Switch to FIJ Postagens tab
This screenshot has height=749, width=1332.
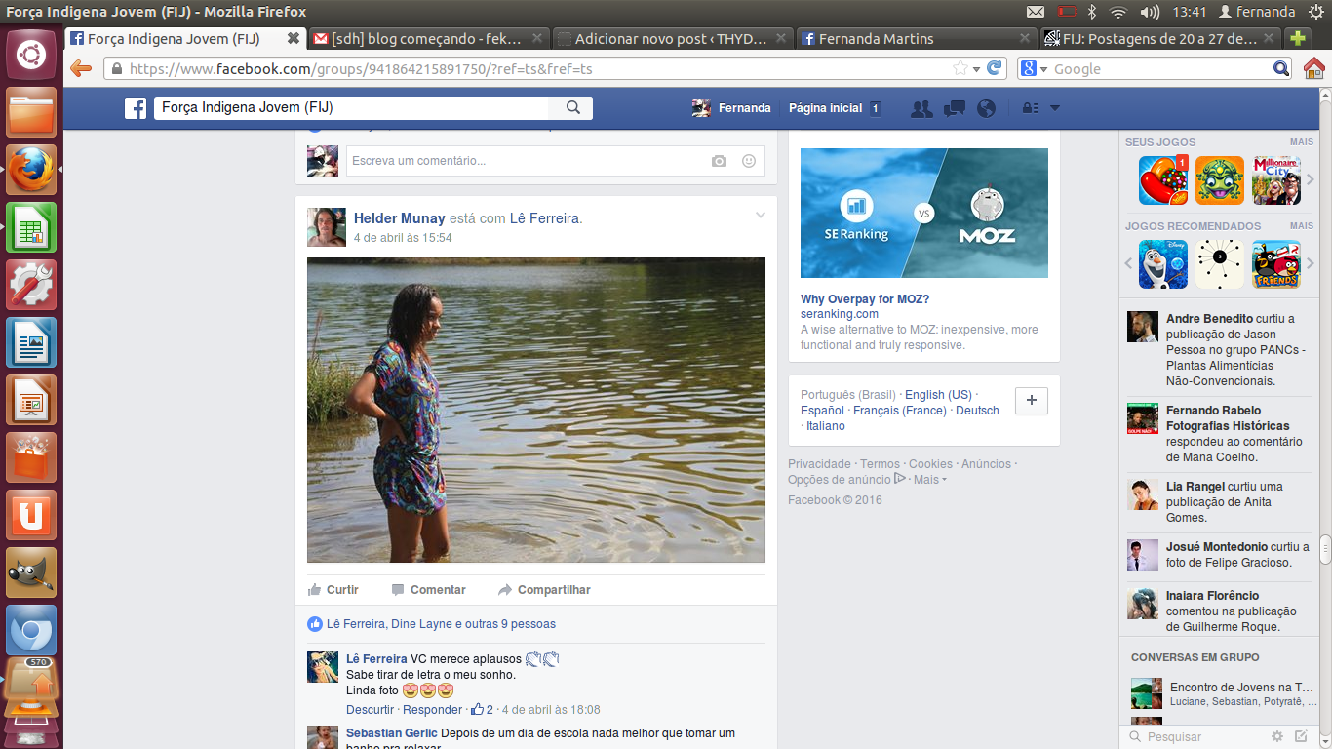pos(1159,39)
